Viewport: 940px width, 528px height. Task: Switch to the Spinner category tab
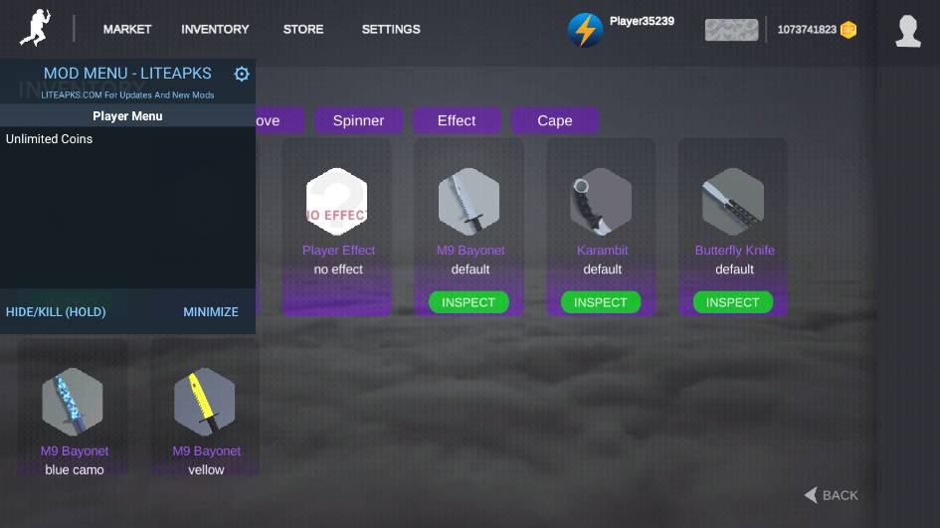[358, 120]
